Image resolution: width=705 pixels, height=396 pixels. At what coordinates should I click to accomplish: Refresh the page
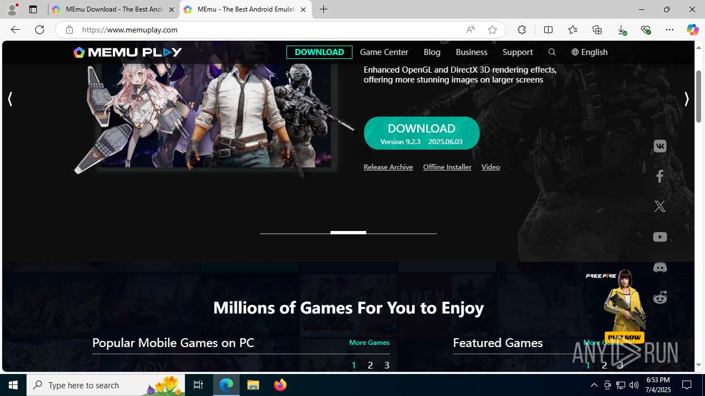click(40, 30)
